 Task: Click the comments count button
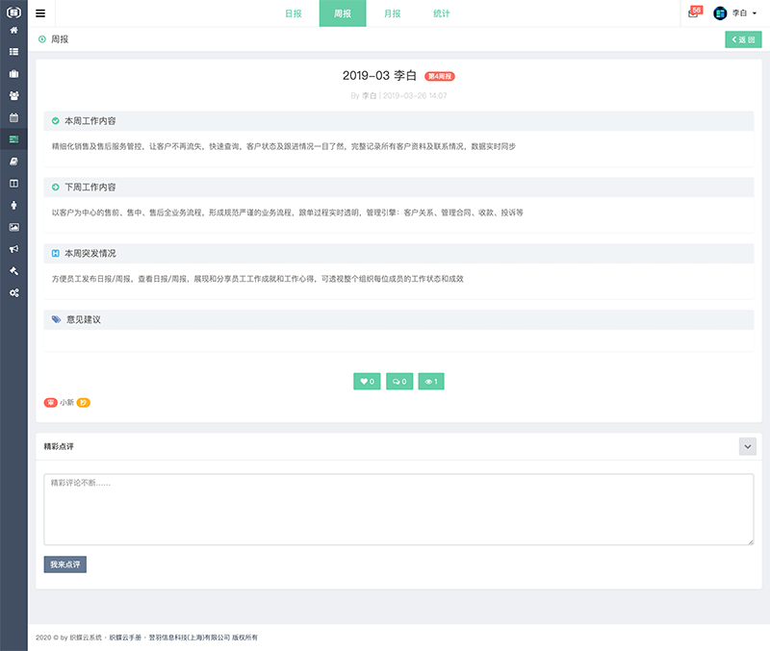coord(398,382)
